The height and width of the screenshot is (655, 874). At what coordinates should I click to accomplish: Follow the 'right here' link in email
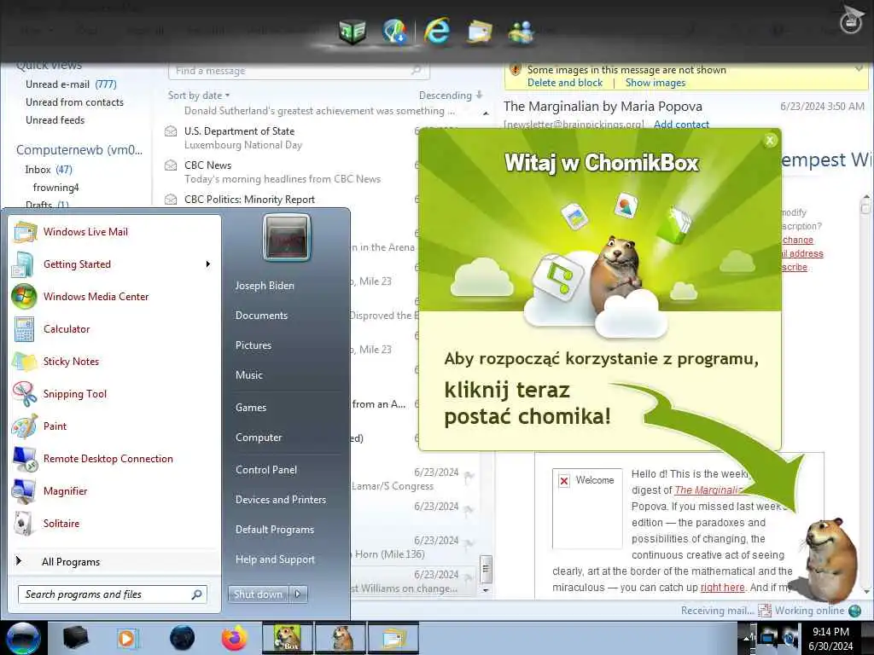tap(722, 587)
